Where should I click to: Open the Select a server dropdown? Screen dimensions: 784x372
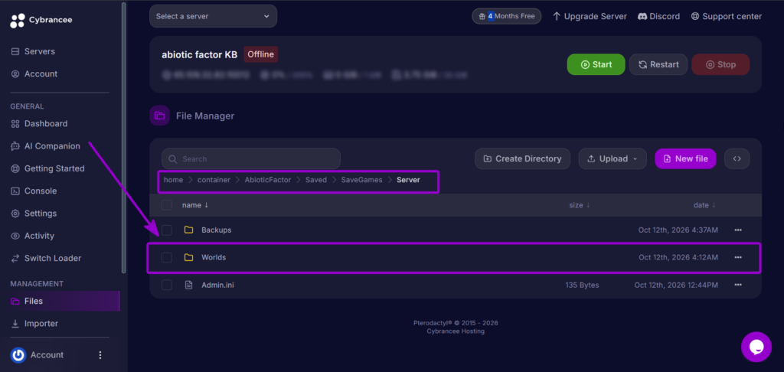pyautogui.click(x=213, y=17)
